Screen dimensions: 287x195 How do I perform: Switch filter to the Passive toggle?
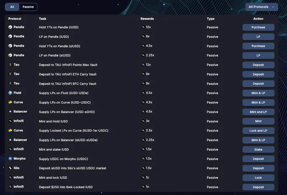point(28,7)
